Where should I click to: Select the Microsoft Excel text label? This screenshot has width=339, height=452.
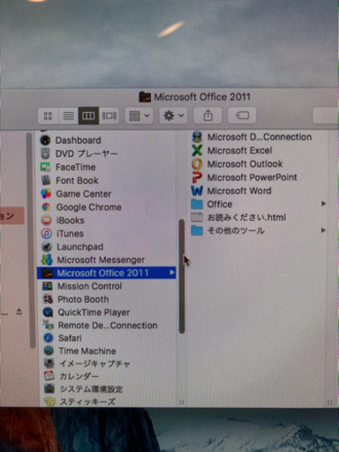(240, 150)
